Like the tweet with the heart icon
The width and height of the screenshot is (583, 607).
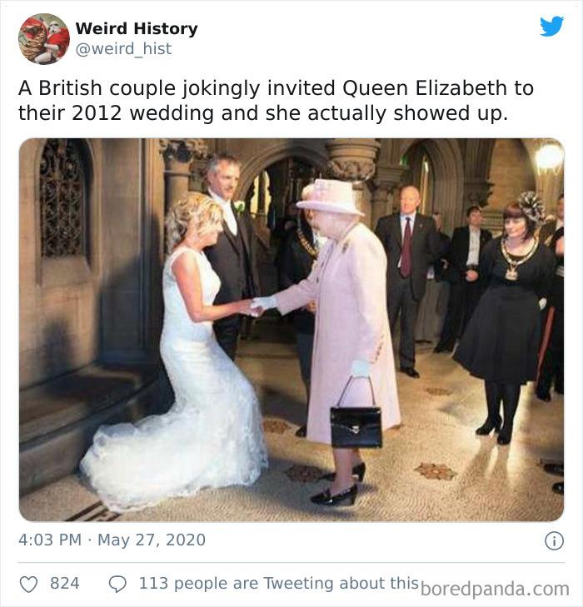(x=28, y=584)
